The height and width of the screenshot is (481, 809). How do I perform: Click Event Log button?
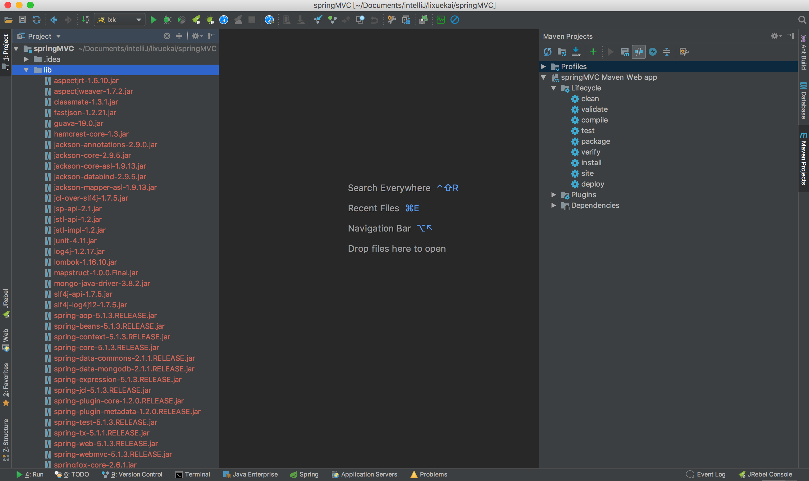706,474
